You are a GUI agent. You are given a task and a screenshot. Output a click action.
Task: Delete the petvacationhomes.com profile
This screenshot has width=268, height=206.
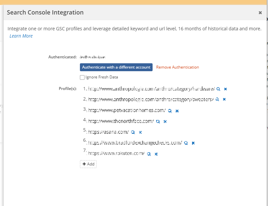(x=177, y=111)
